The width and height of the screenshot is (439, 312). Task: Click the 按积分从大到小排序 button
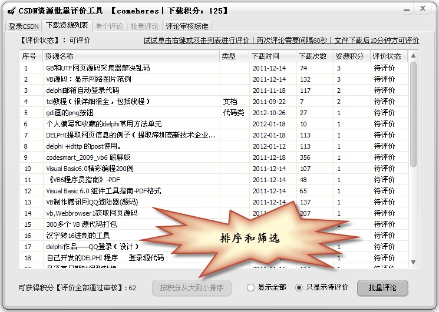[x=192, y=288]
